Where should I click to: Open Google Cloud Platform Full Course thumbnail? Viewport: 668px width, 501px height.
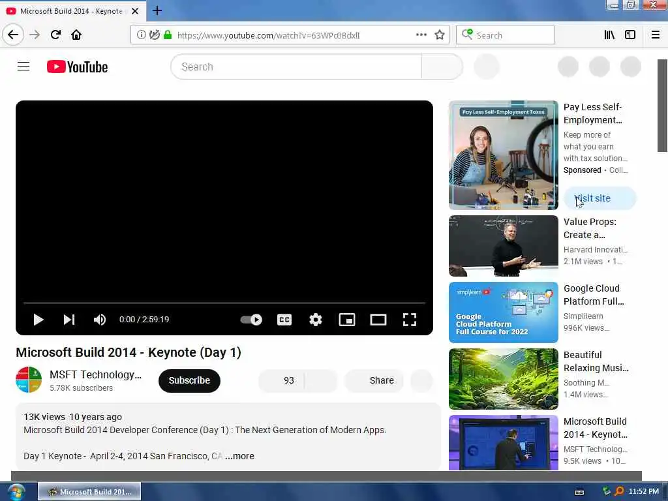[503, 312]
